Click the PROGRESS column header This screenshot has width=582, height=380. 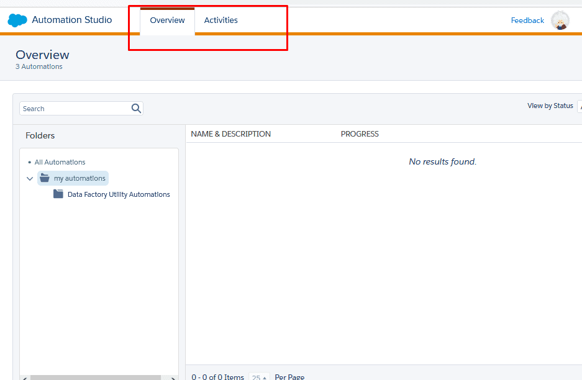pyautogui.click(x=360, y=134)
